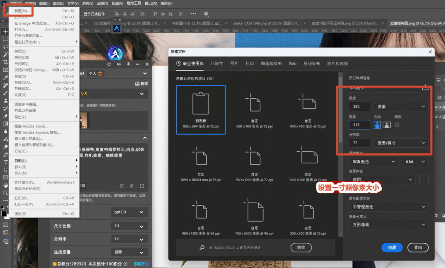The width and height of the screenshot is (445, 268).
Task: Click the 教程 tutorial link
Action: click(x=142, y=84)
